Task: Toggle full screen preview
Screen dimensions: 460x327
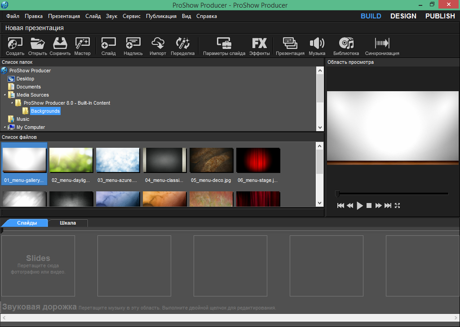Action: click(397, 206)
